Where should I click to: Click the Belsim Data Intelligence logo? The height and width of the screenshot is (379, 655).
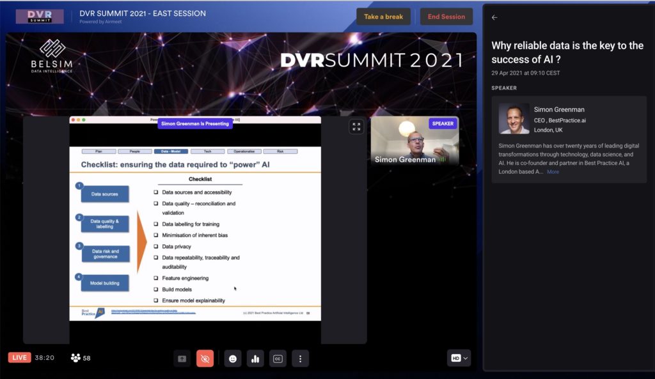pyautogui.click(x=52, y=56)
